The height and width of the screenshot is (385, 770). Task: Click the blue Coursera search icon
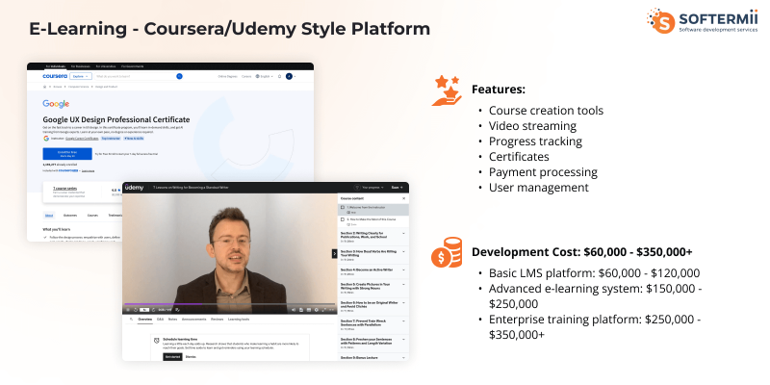click(179, 75)
